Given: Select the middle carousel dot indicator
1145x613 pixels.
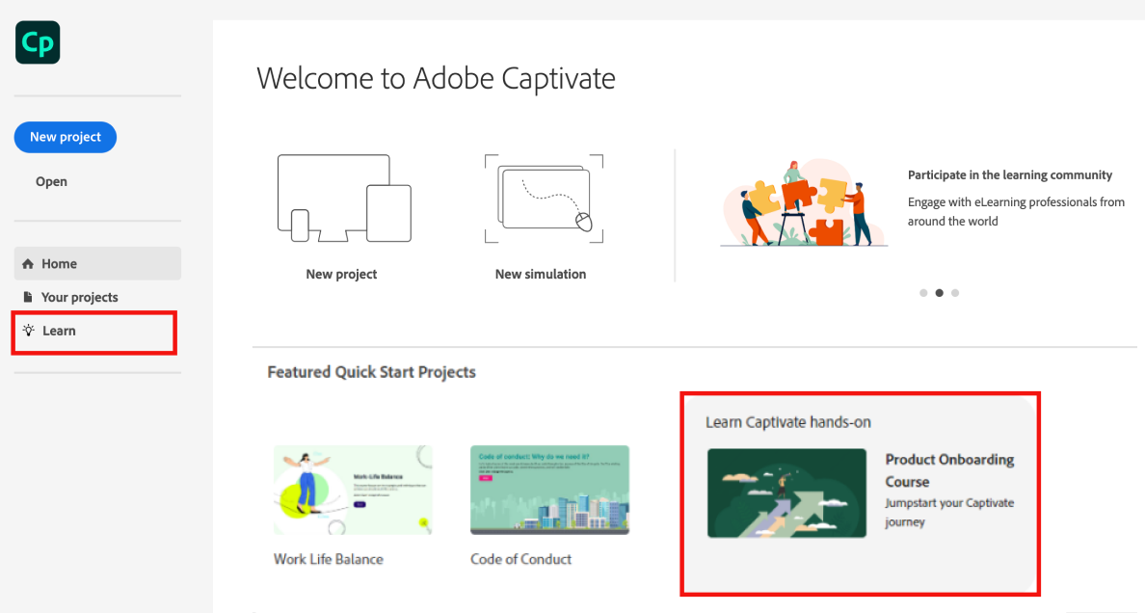Looking at the screenshot, I should (939, 293).
